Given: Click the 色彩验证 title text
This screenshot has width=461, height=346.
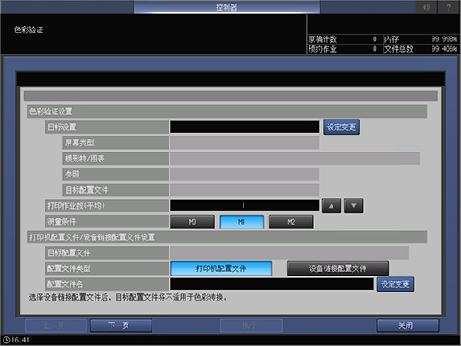Looking at the screenshot, I should (x=29, y=29).
